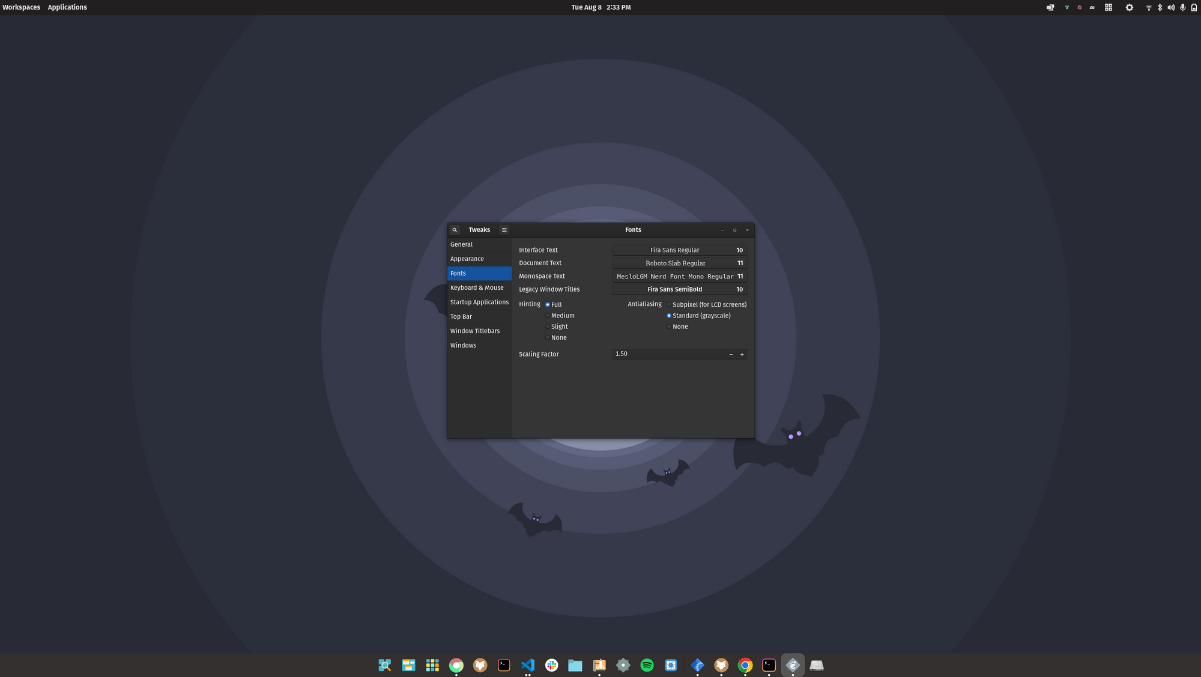1201x677 pixels.
Task: Select the highlighted Fonts sidebar entry
Action: (x=479, y=273)
